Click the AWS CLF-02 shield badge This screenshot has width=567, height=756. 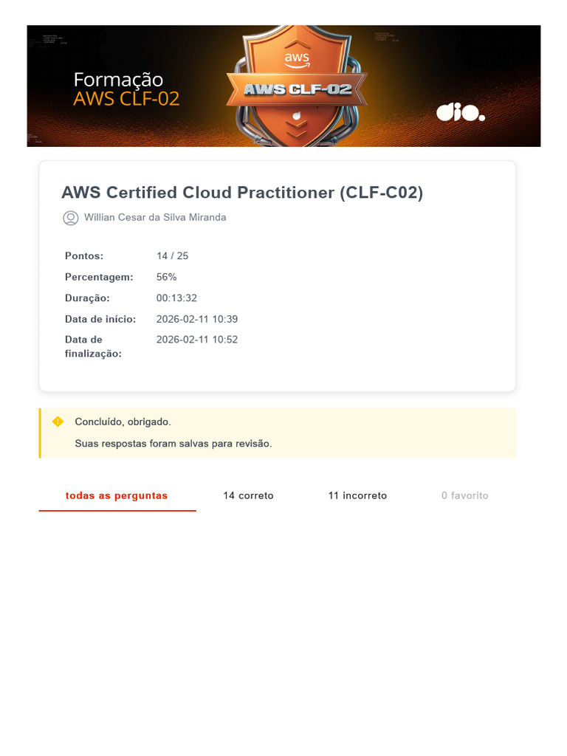coord(297,86)
